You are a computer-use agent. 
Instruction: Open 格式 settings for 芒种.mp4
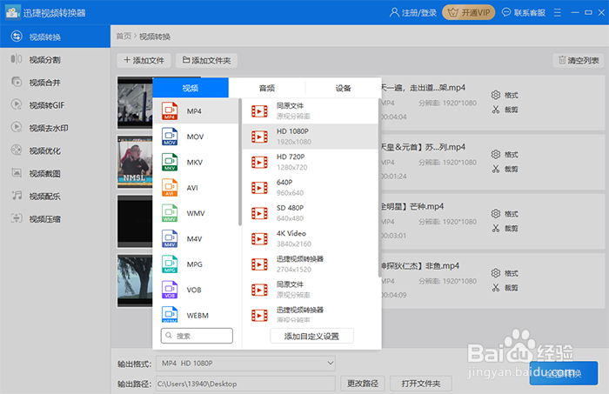[x=505, y=214]
